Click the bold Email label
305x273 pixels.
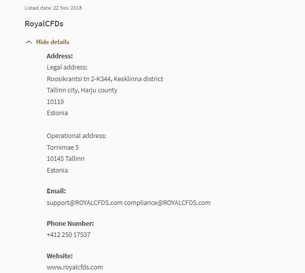click(56, 191)
